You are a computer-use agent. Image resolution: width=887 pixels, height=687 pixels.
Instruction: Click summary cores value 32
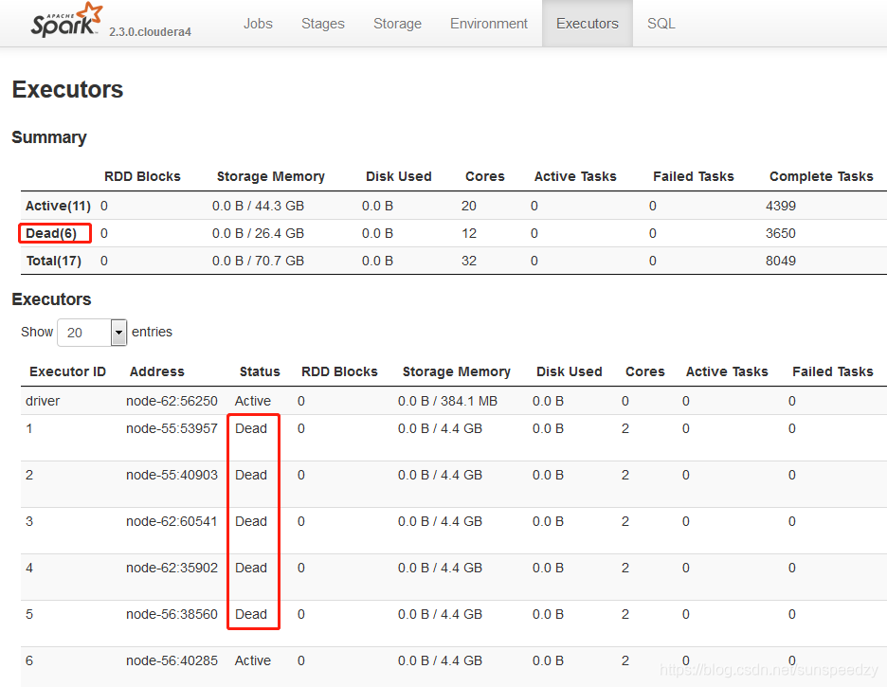469,261
